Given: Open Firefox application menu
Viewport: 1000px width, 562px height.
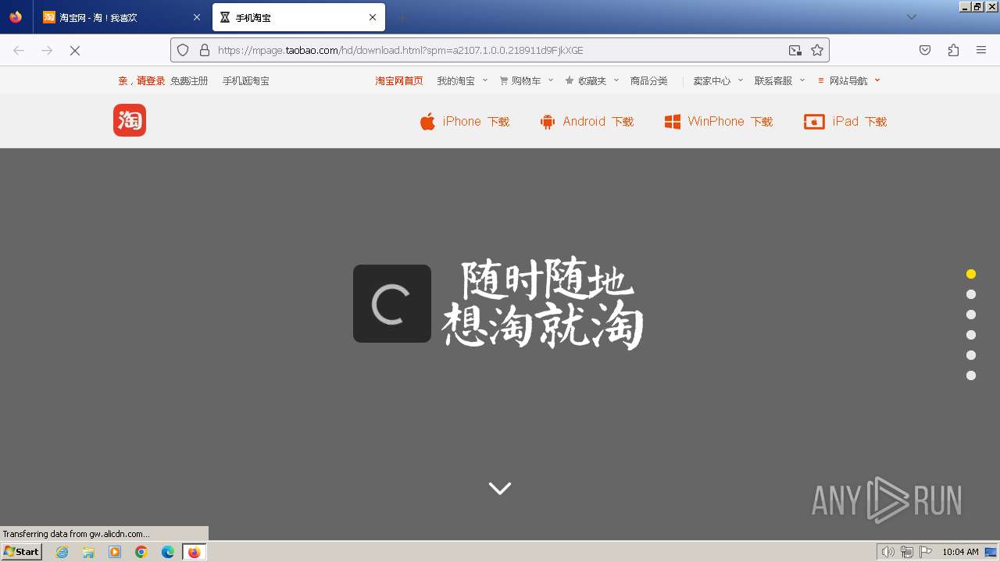Looking at the screenshot, I should point(981,50).
